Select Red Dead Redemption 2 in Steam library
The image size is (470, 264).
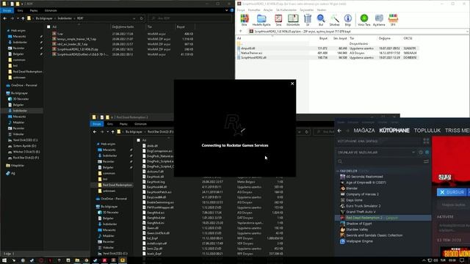tap(383, 218)
